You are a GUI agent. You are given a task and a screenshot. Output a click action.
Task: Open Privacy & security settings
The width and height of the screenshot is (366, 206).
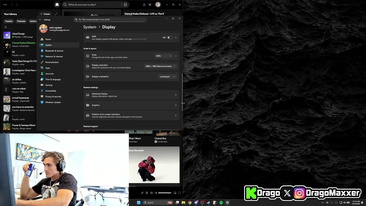[x=59, y=96]
